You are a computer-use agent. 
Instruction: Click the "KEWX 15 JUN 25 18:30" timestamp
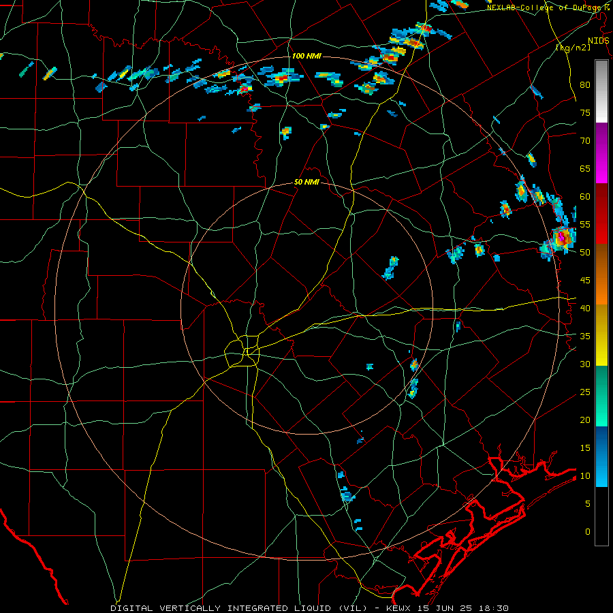(x=447, y=608)
